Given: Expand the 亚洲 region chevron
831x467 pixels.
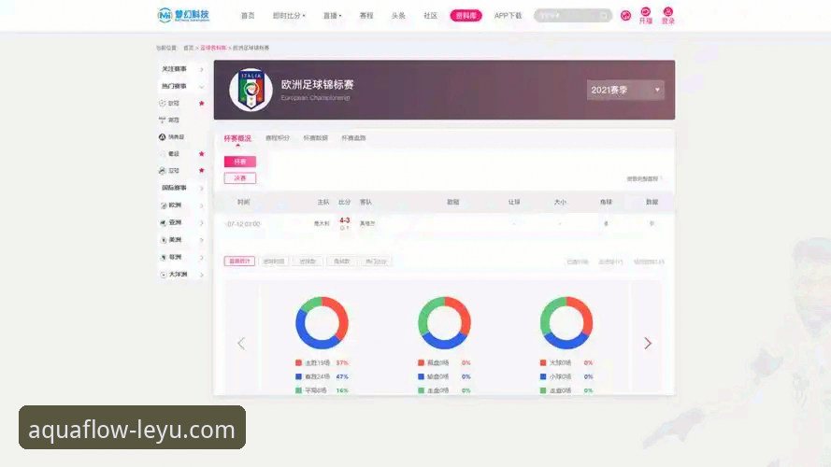Looking at the screenshot, I should click(201, 223).
